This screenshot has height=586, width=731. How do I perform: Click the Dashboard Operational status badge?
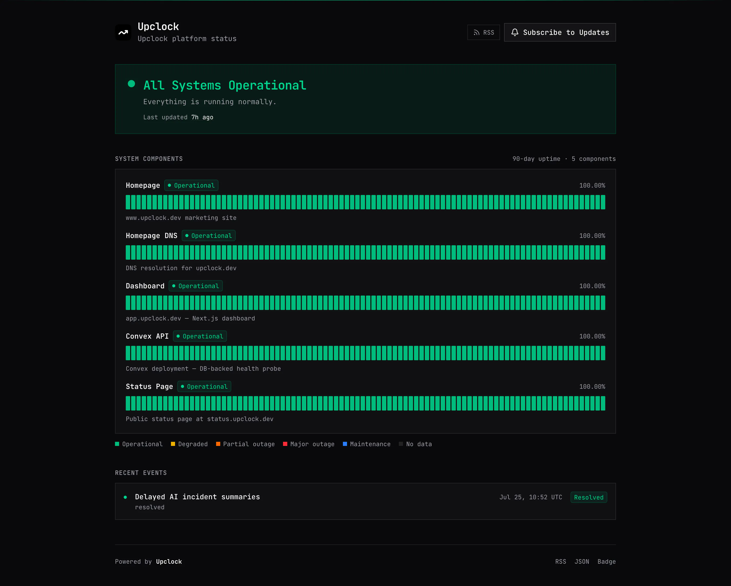196,286
